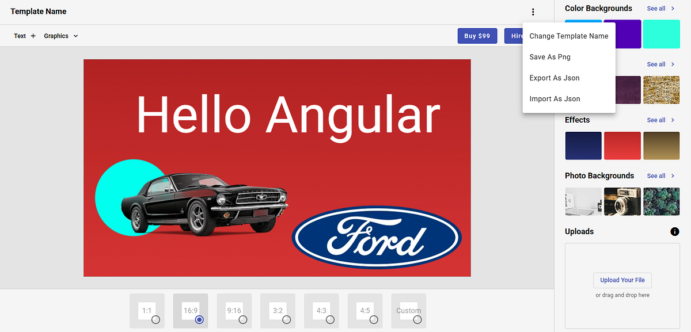Select the 1:1 aspect ratio option

147,311
